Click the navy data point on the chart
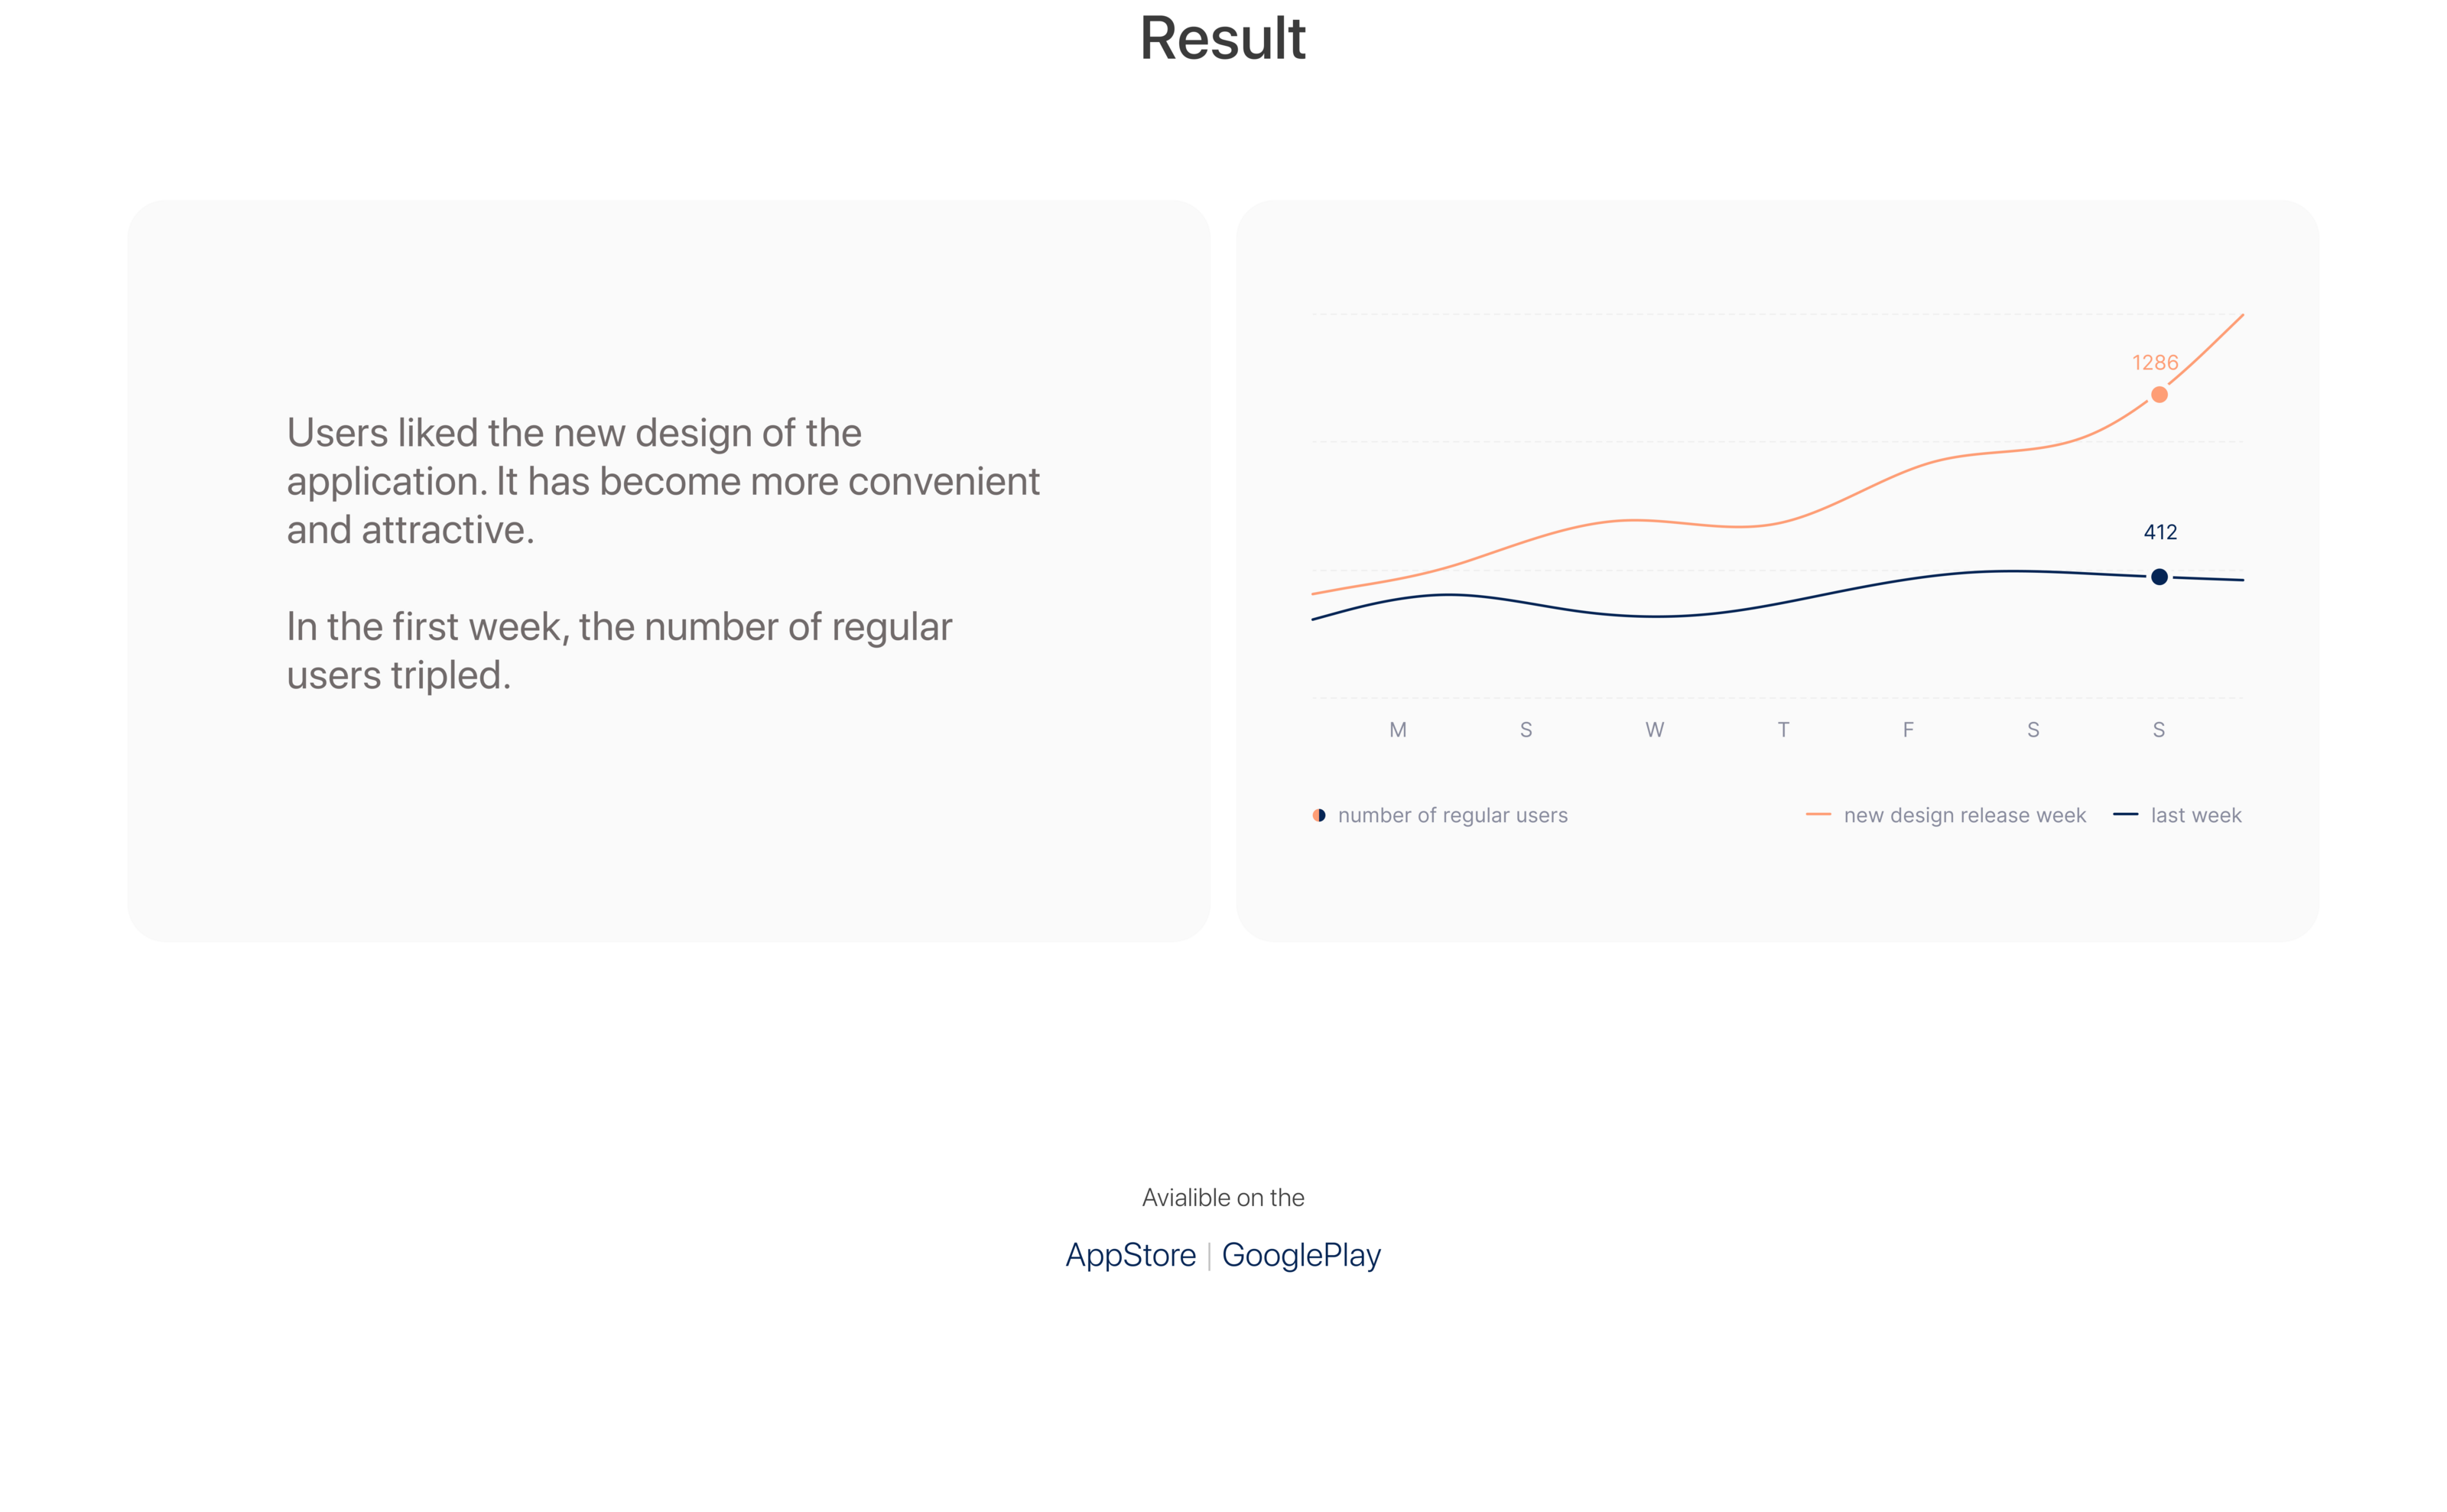This screenshot has width=2447, height=1512. click(2159, 577)
